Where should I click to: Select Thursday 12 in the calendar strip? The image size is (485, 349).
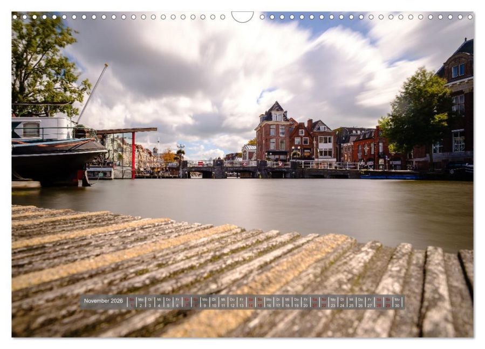(x=233, y=302)
